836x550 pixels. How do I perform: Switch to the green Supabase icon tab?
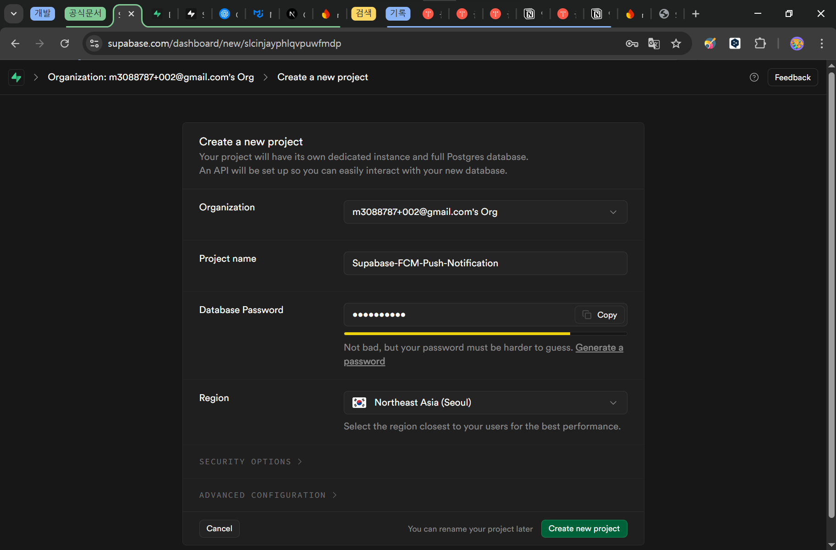pyautogui.click(x=157, y=14)
